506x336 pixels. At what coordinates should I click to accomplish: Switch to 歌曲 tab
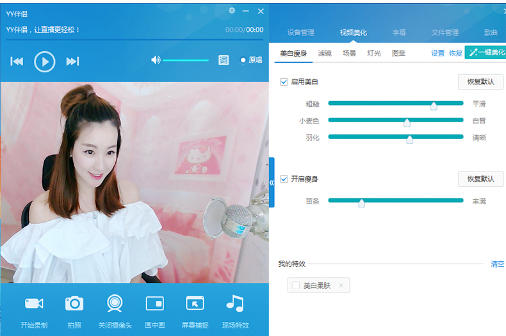click(x=491, y=33)
